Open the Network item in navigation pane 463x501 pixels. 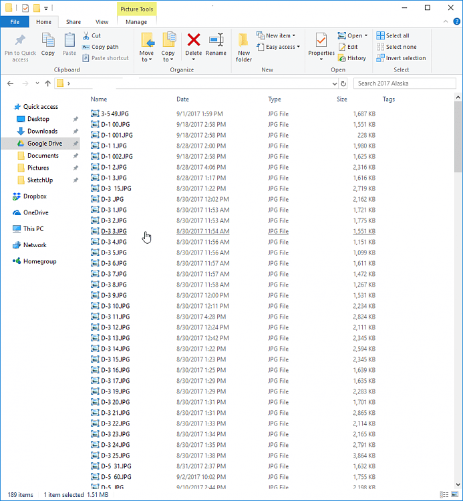pyautogui.click(x=29, y=245)
